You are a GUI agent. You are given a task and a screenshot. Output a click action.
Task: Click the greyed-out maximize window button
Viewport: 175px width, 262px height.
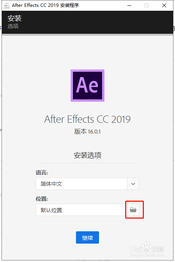point(147,5)
